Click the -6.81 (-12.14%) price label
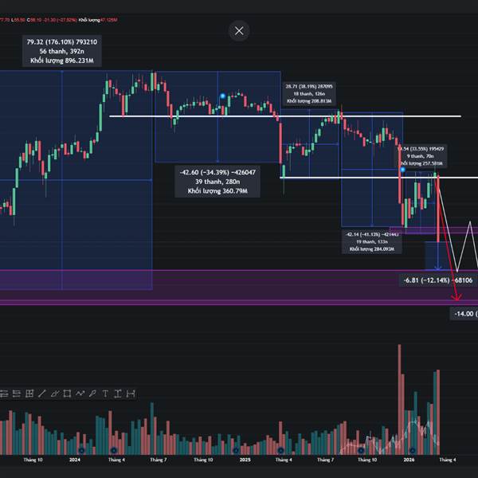 point(437,280)
